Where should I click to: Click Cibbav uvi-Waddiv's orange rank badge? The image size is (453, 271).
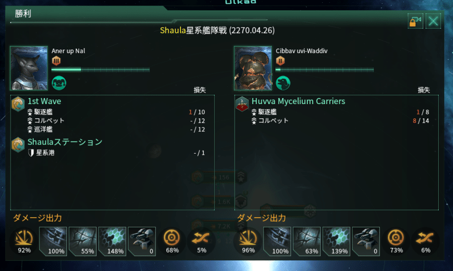pos(280,61)
